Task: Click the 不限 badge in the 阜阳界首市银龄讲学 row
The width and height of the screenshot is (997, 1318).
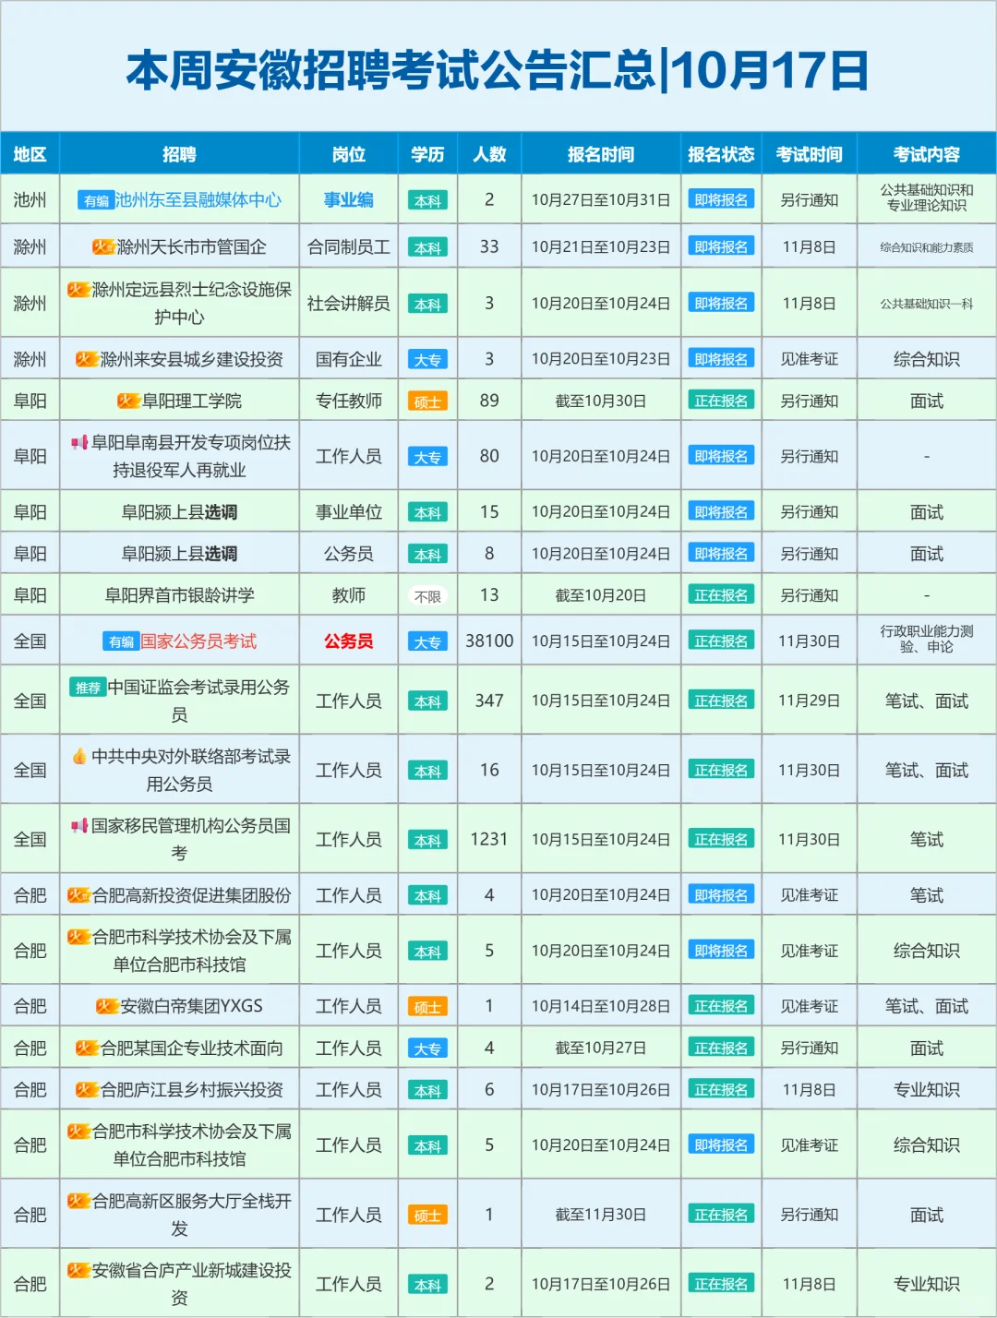Action: tap(427, 596)
